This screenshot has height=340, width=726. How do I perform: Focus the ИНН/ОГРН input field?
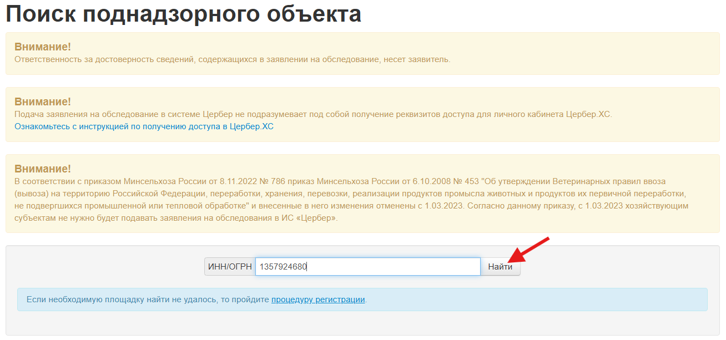tap(389, 267)
